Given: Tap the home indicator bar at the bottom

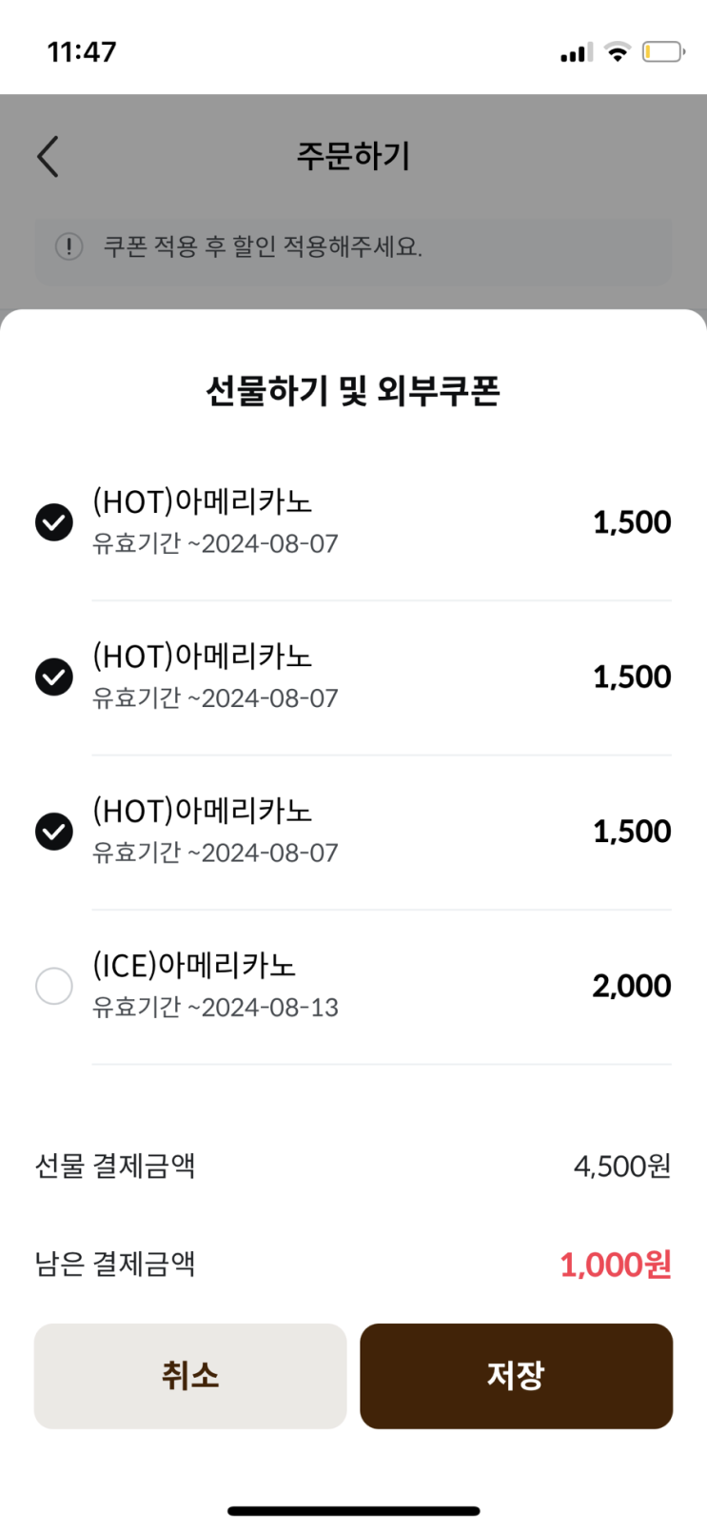Looking at the screenshot, I should [x=353, y=1510].
